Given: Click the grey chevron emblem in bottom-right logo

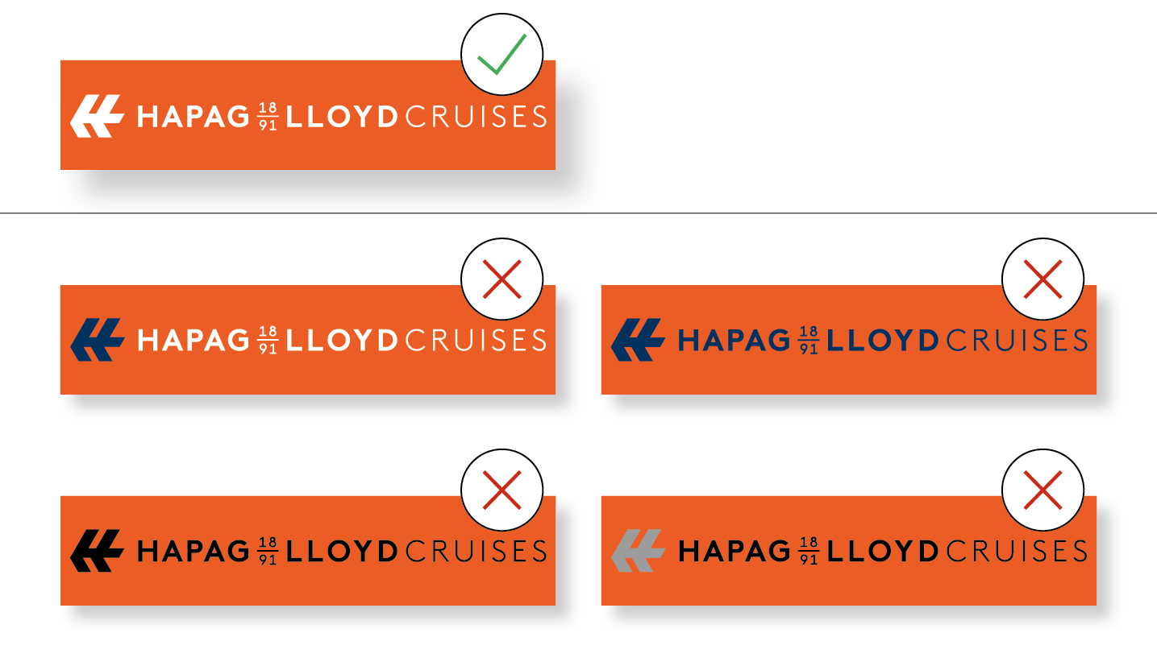Looking at the screenshot, I should tap(639, 551).
